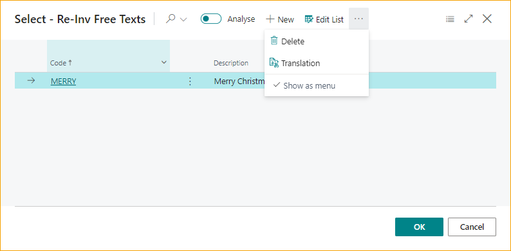Click New to add free text
The height and width of the screenshot is (251, 511).
coord(280,19)
